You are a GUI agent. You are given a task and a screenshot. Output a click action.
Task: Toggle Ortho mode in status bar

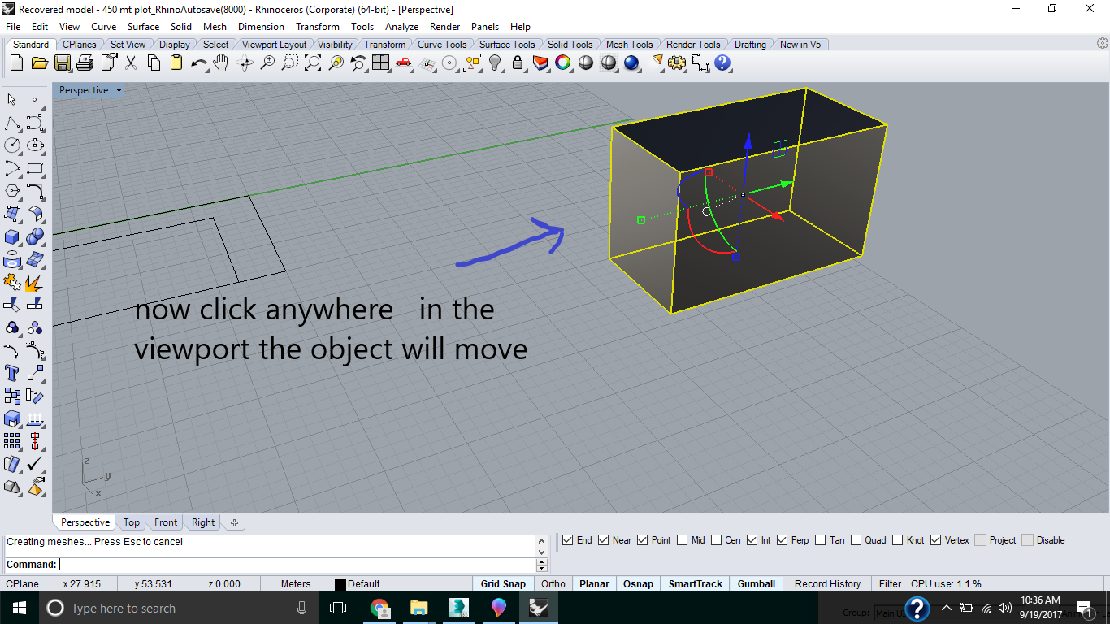(553, 583)
